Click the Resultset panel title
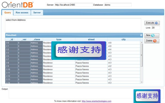Screen dimensions: 165x103 (11, 35)
